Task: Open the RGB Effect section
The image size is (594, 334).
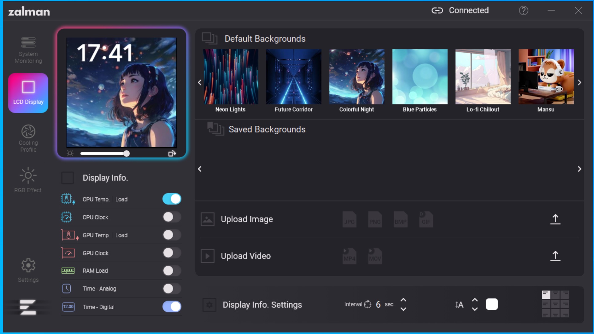Action: [28, 180]
